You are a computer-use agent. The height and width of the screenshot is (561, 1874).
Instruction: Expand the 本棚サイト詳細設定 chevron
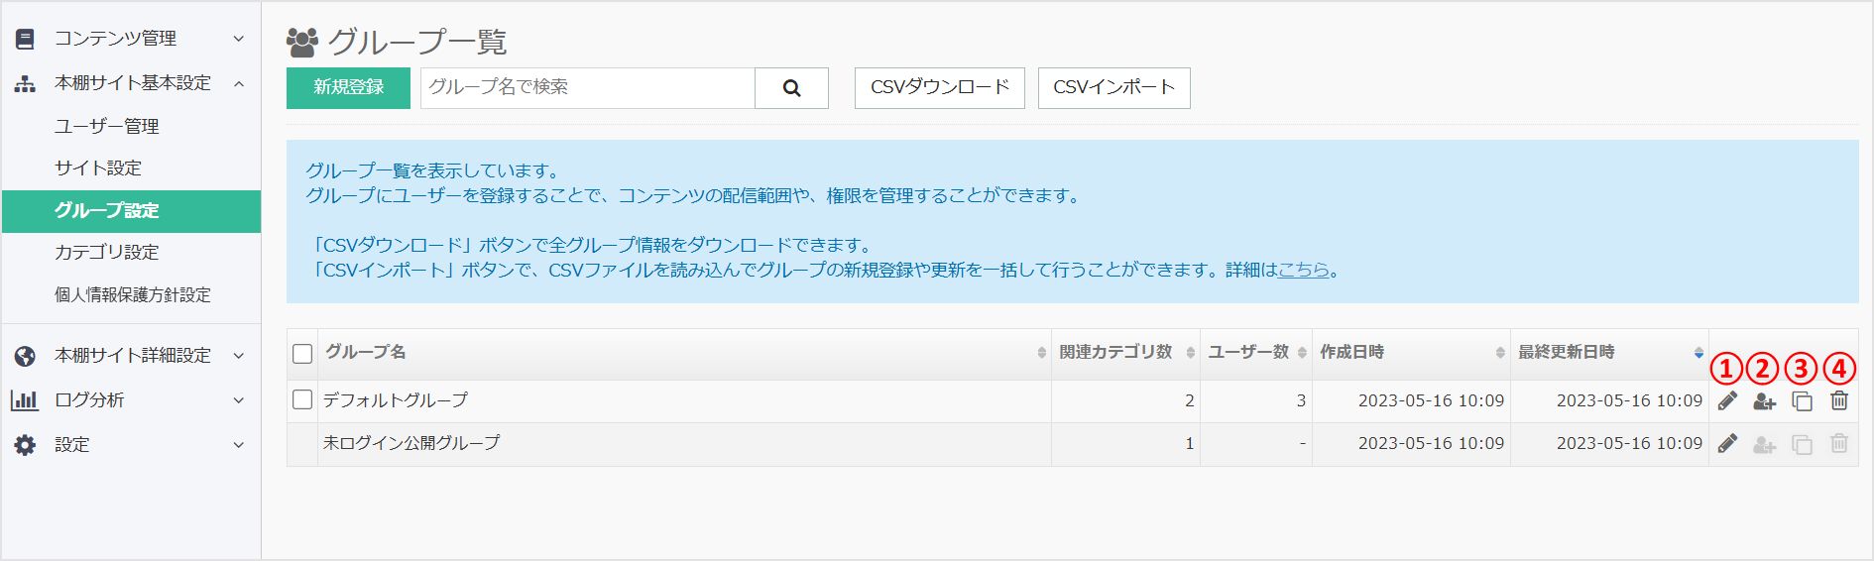pos(238,356)
